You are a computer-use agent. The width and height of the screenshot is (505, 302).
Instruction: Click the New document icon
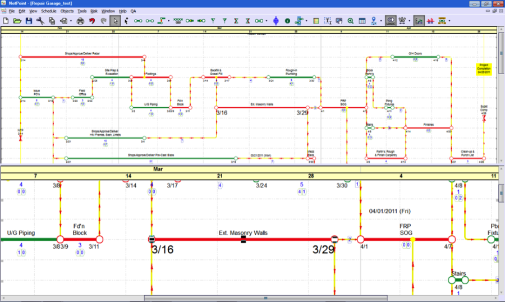(x=6, y=21)
